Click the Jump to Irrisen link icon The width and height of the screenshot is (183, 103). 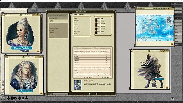click(96, 19)
